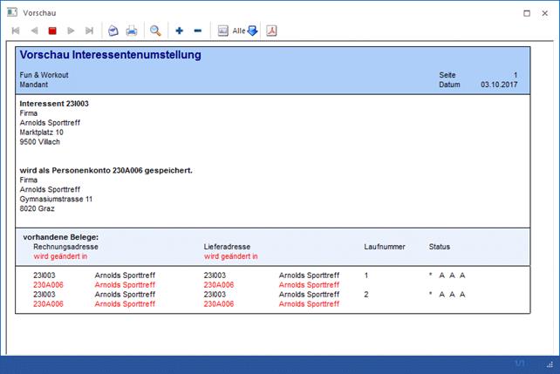Click the Lieferadresse column label
The height and width of the screenshot is (374, 560).
227,248
